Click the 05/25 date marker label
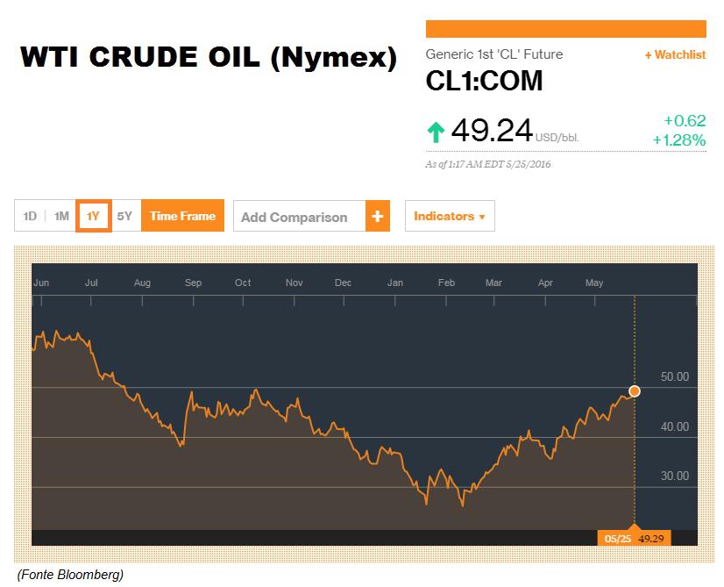The image size is (724, 587). [x=618, y=539]
